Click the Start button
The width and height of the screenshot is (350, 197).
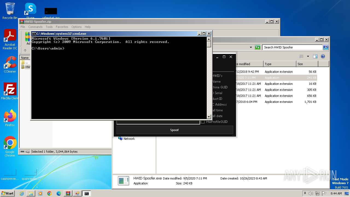pyautogui.click(x=7, y=193)
